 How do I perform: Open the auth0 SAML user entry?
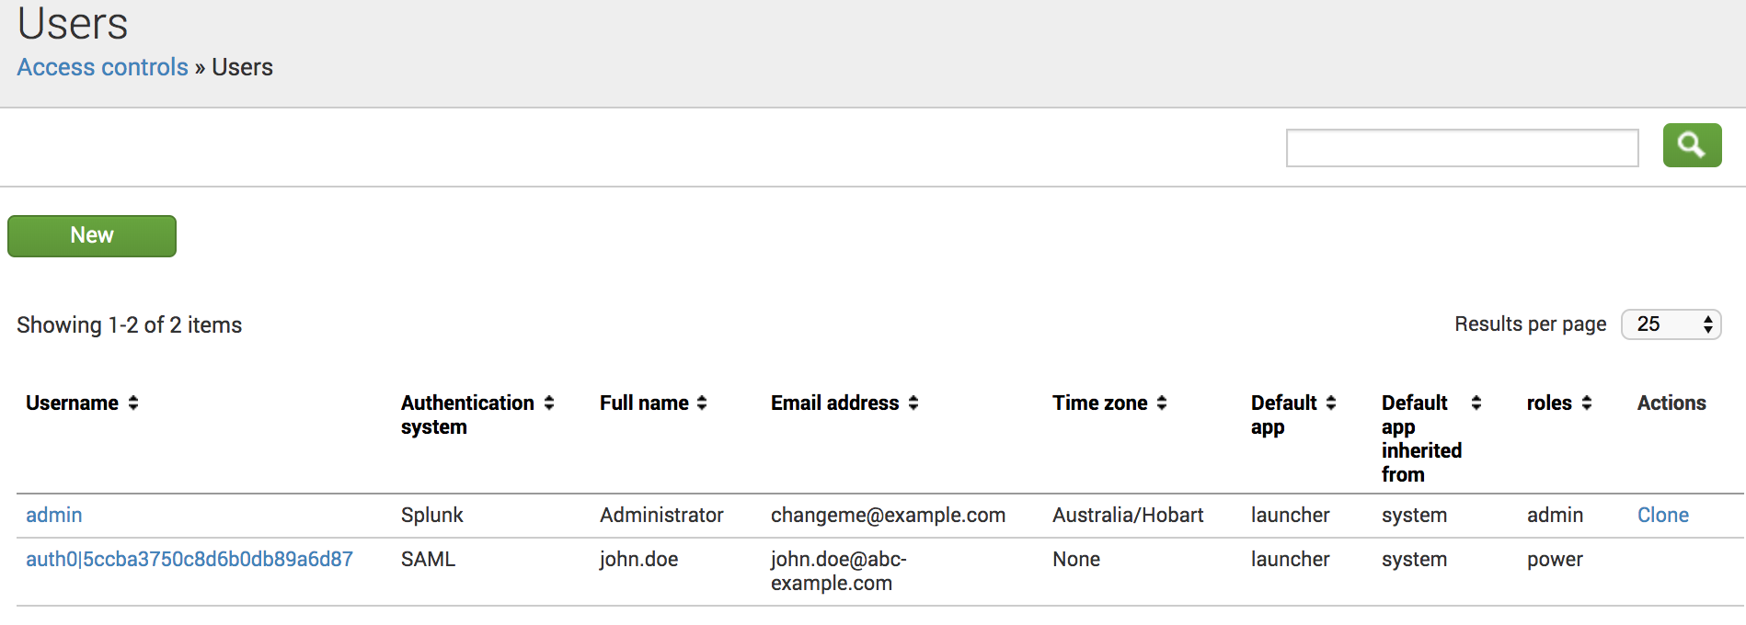190,559
